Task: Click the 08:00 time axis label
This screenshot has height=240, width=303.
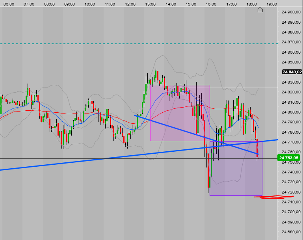Action: pos(49,4)
